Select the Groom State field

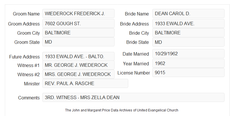click(x=78, y=42)
